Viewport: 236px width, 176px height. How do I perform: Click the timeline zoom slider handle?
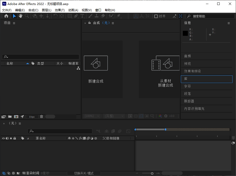tap(152, 173)
